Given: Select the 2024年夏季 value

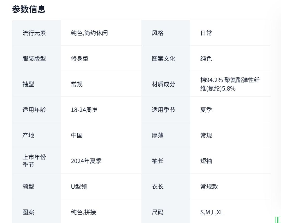Looking at the screenshot, I should coord(86,161).
